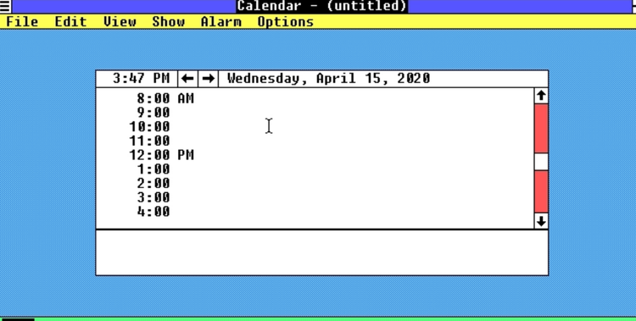636x321 pixels.
Task: Open the Alarm menu
Action: [221, 21]
